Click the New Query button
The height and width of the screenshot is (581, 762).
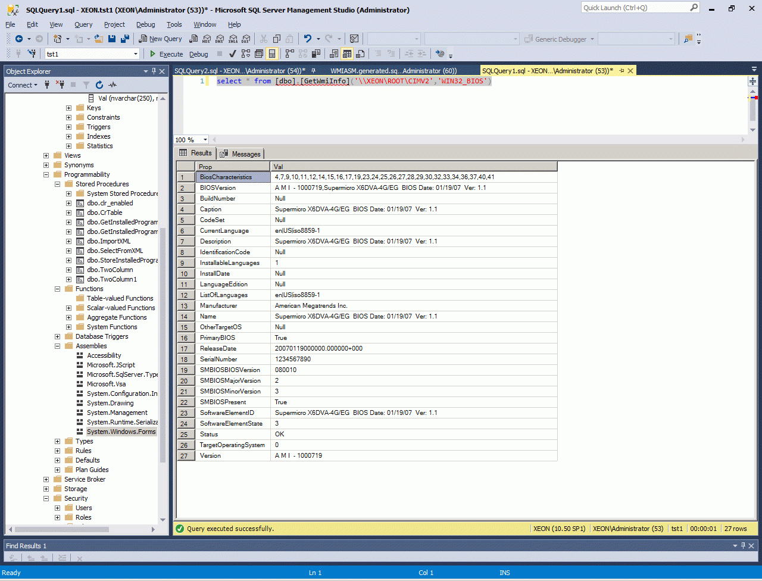pyautogui.click(x=160, y=39)
